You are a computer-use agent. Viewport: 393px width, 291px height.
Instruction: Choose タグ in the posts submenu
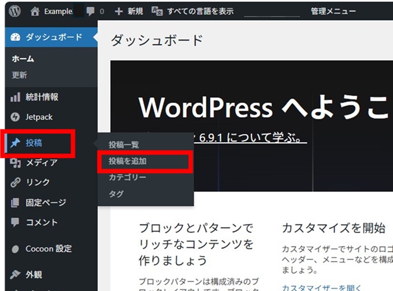[x=116, y=194]
